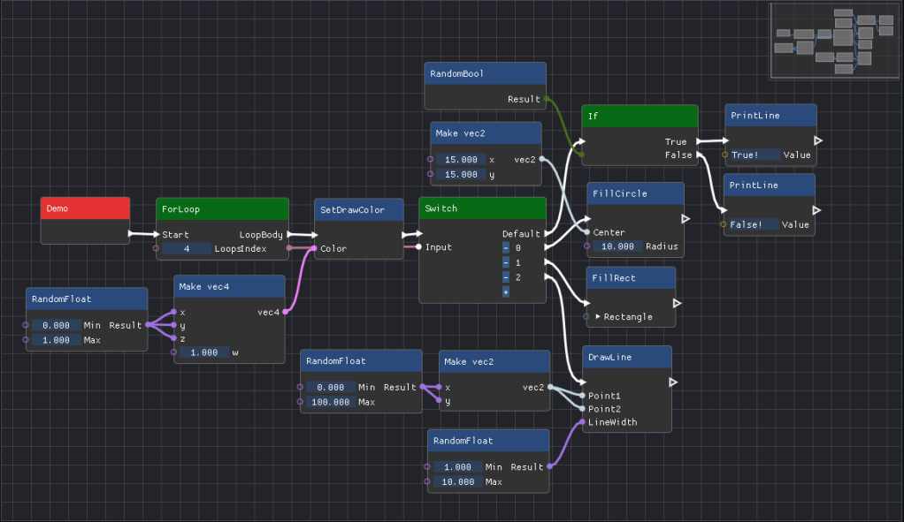Click the Switch Default output pin
The height and width of the screenshot is (522, 904).
(x=547, y=234)
